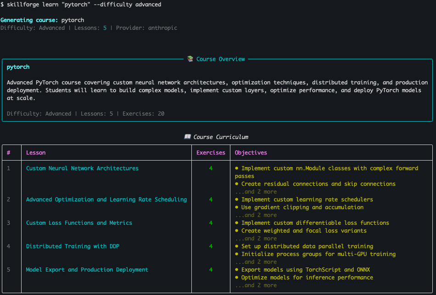
Task: Click the 'Course Curriculum' table title
Action: click(x=221, y=137)
